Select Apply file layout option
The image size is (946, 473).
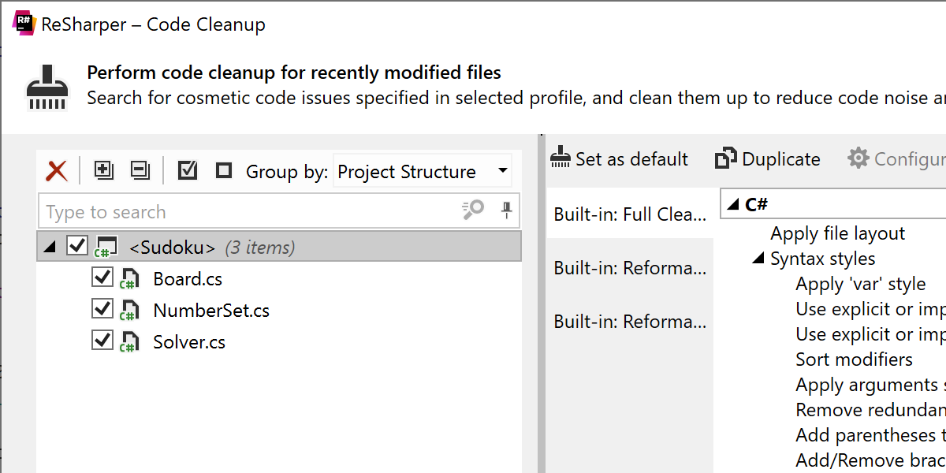(838, 233)
